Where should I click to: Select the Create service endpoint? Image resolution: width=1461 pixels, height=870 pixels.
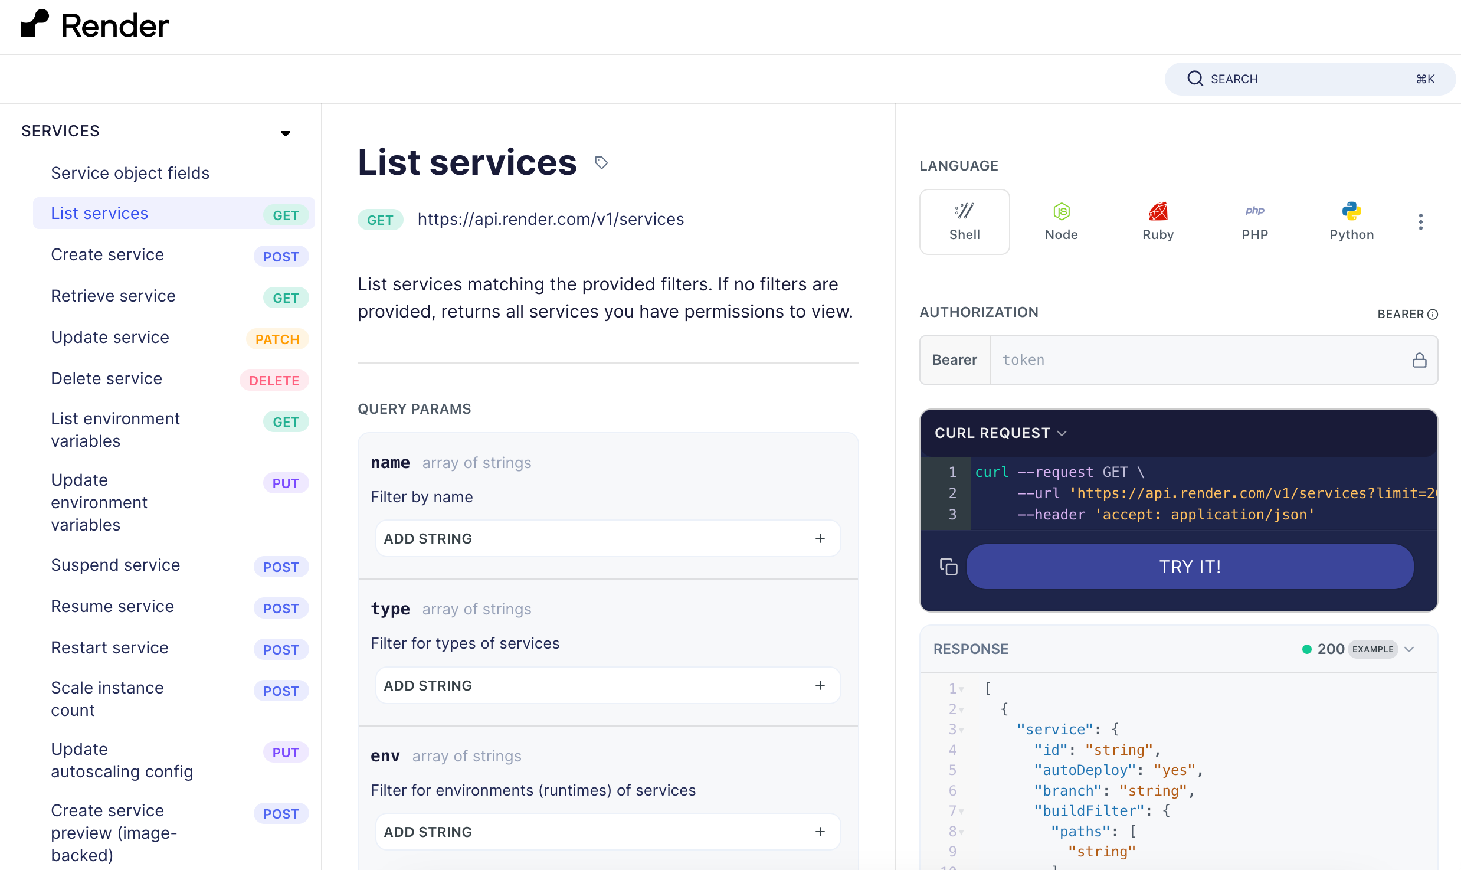pos(107,254)
